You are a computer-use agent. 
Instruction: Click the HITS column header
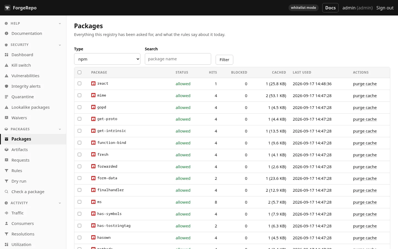pyautogui.click(x=213, y=72)
